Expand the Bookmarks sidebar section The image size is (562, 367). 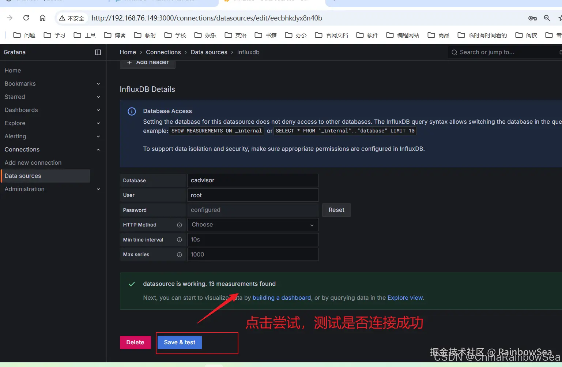point(98,84)
